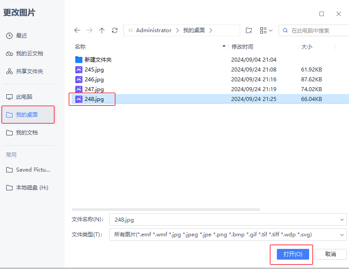Open the view mode options
This screenshot has height=269, width=349.
click(x=266, y=30)
